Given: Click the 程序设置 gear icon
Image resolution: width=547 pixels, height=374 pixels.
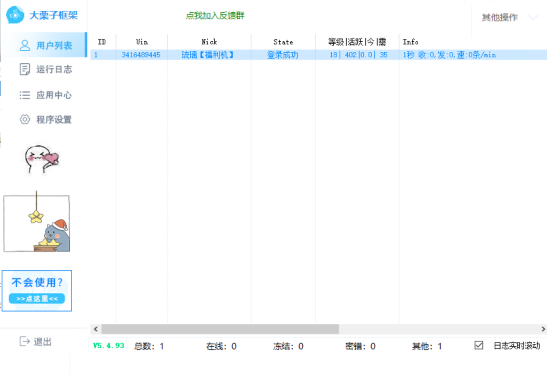Looking at the screenshot, I should 25,120.
